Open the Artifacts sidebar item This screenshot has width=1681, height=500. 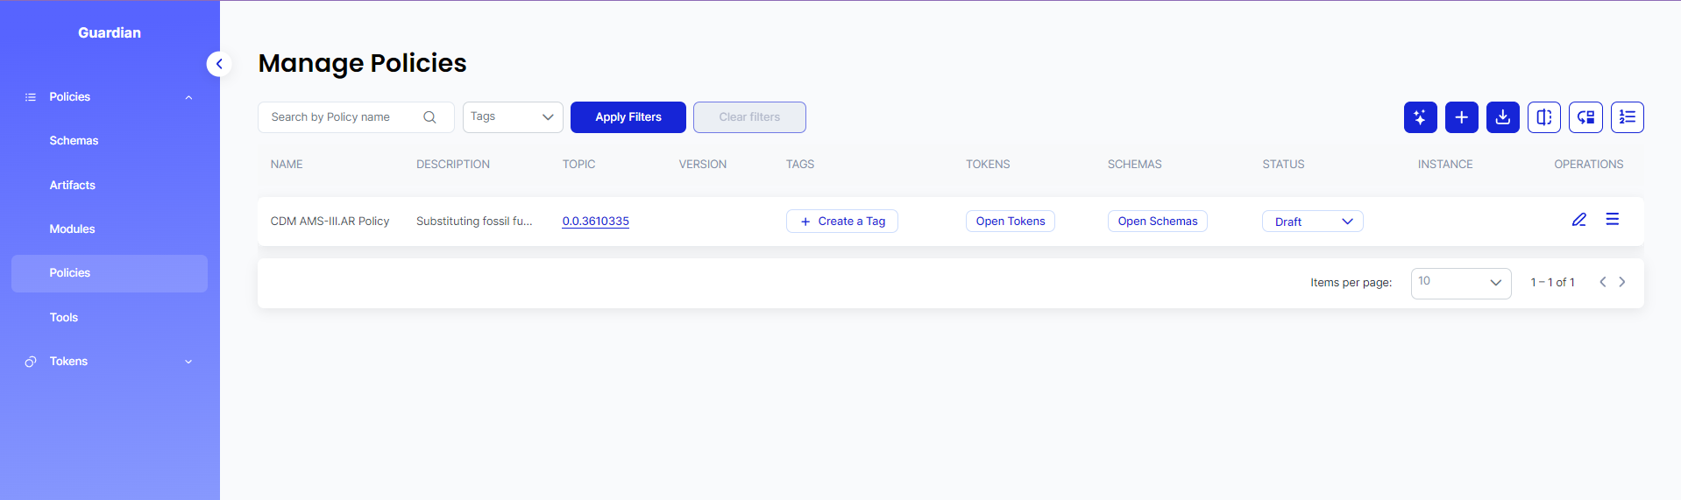72,186
